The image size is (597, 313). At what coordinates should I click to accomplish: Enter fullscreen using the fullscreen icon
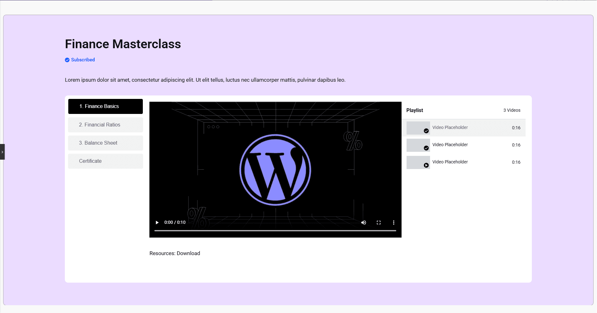tap(379, 223)
